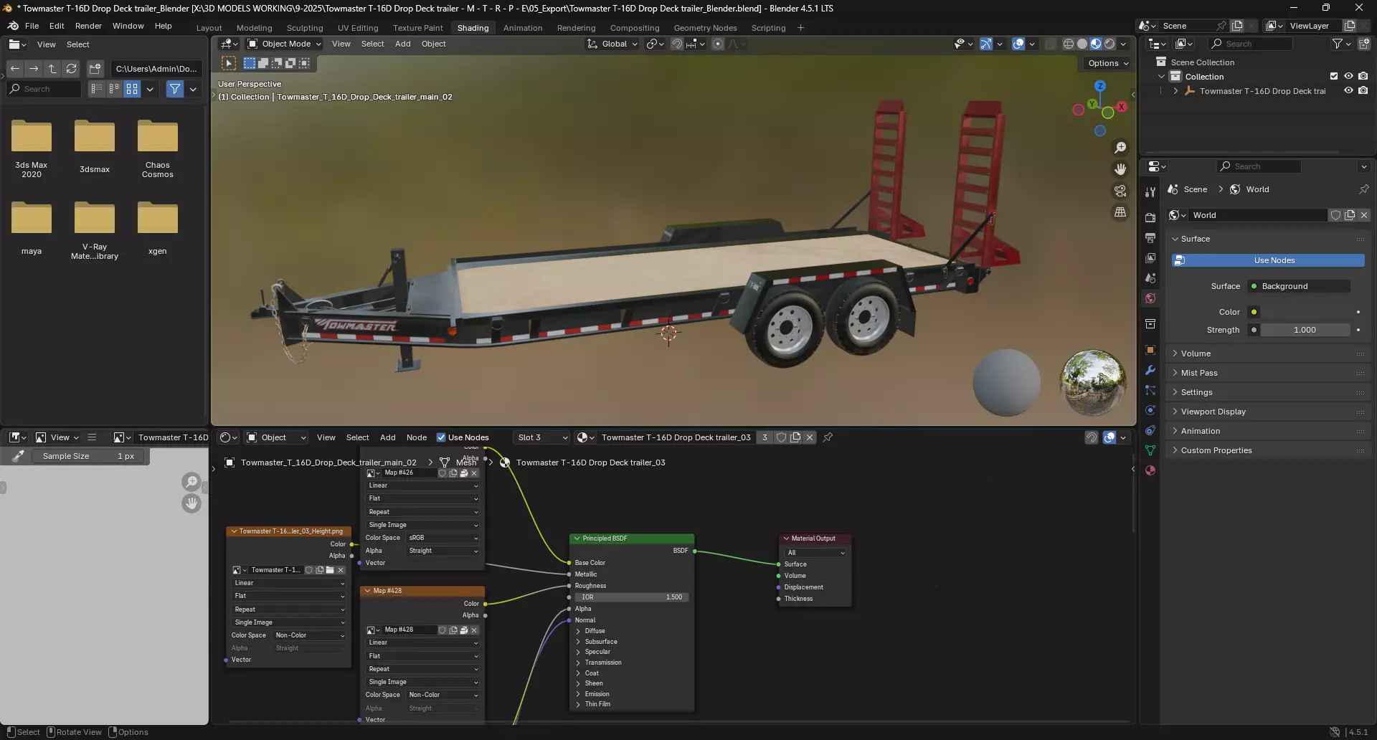Image resolution: width=1377 pixels, height=740 pixels.
Task: Open the Modifiers wrench tab
Action: click(x=1150, y=370)
